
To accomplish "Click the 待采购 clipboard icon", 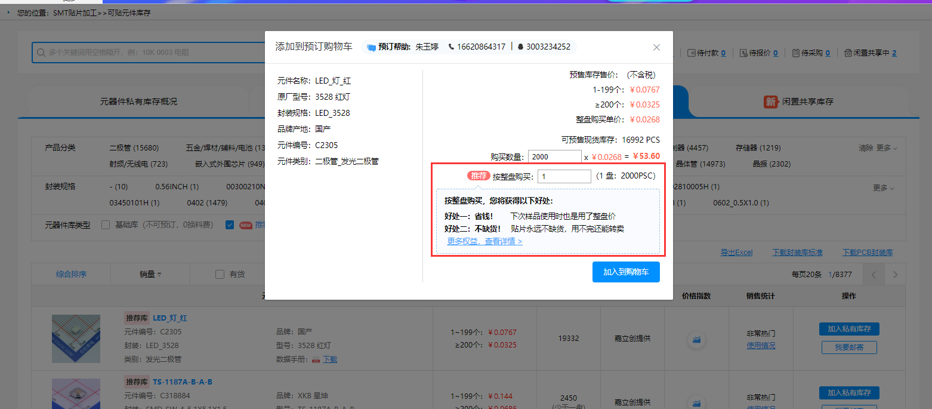I will pyautogui.click(x=796, y=53).
